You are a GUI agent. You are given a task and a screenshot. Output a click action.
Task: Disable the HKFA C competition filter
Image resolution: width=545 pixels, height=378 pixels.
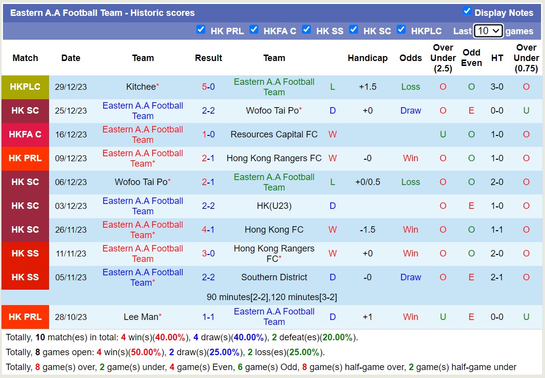point(254,30)
